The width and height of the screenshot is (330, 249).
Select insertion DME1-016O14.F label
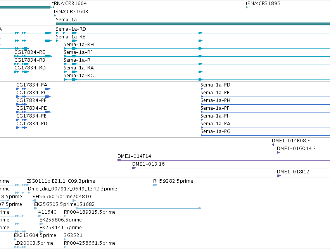296,149
